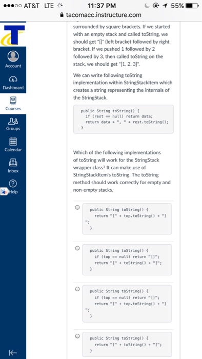
Task: Click the speaker icon beside Help
Action: point(4,192)
